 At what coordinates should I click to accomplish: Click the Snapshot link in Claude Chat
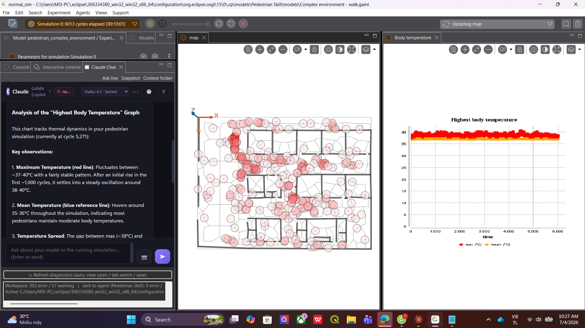tap(131, 78)
